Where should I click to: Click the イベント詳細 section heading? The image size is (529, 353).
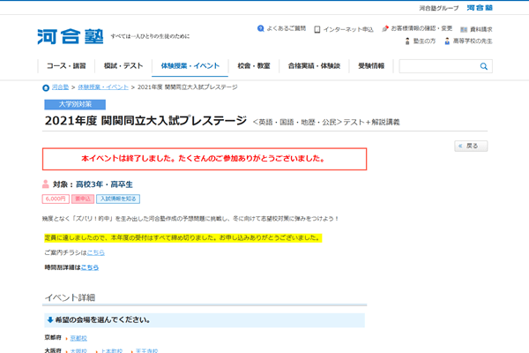pos(71,297)
